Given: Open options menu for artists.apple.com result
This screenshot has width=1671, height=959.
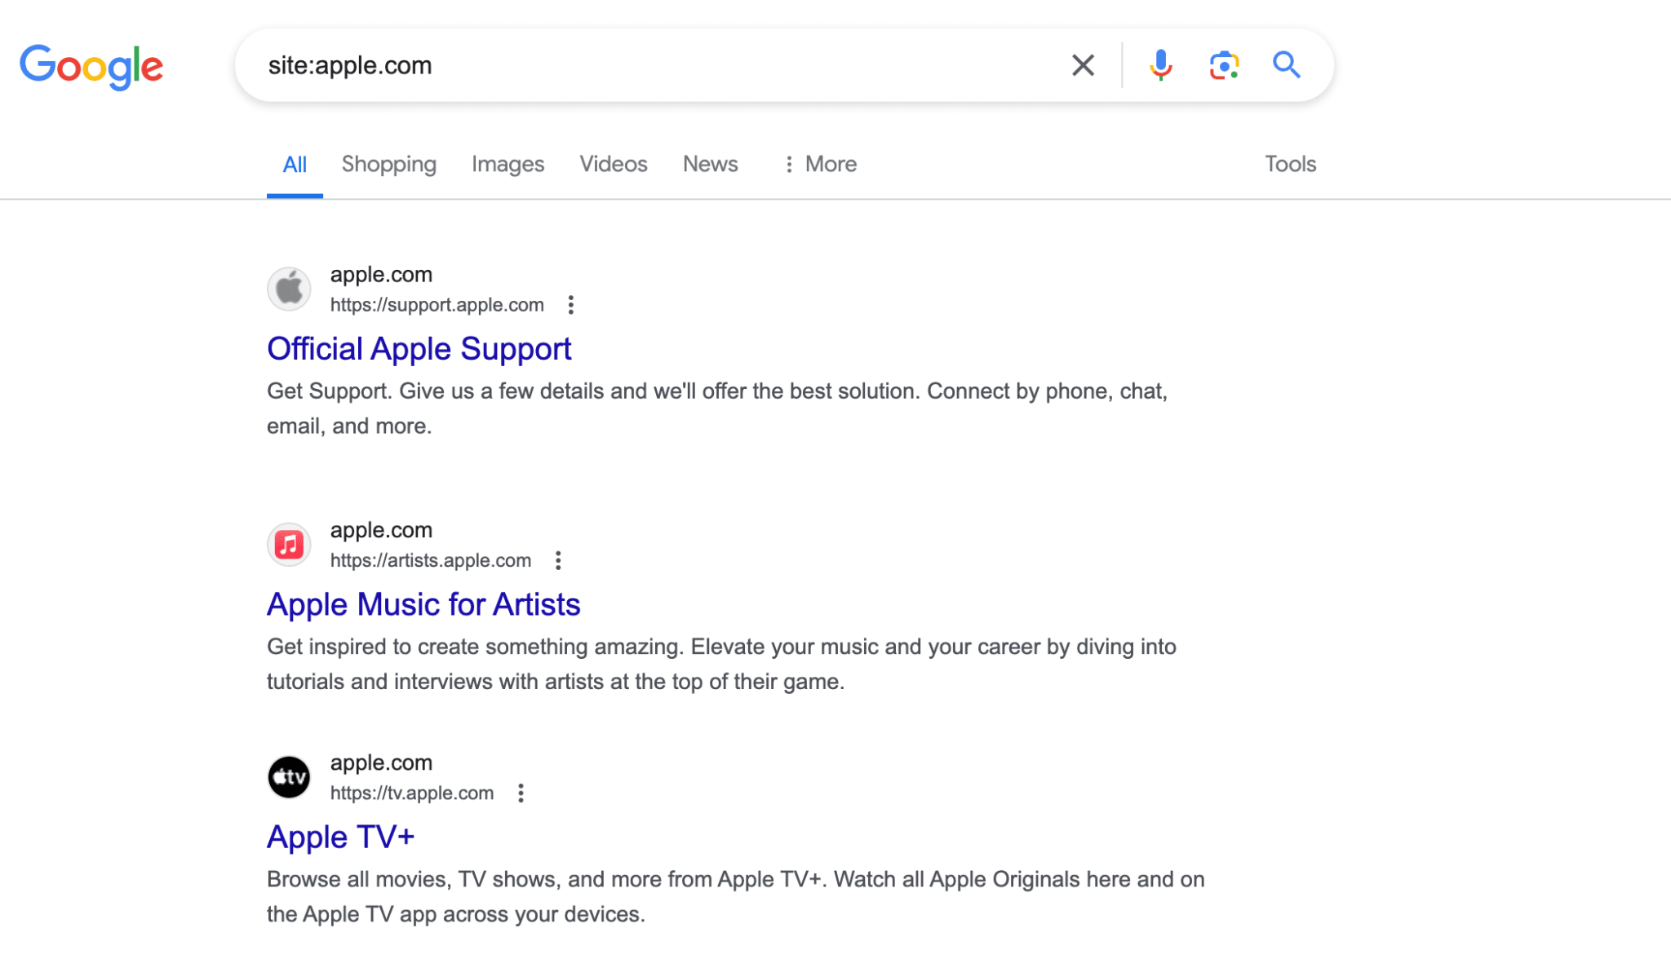Looking at the screenshot, I should point(558,560).
